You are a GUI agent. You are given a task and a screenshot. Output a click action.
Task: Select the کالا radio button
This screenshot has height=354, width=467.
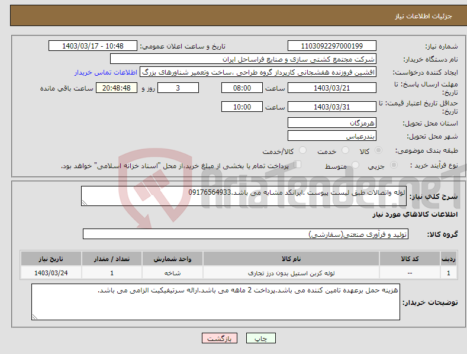pyautogui.click(x=378, y=150)
